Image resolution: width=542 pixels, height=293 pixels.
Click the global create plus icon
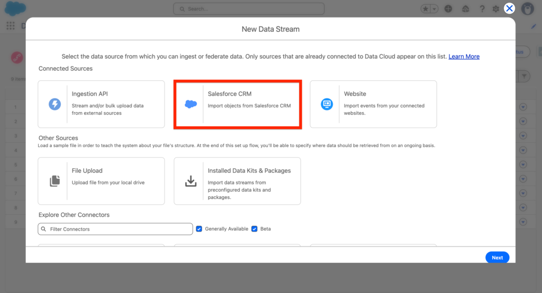tap(448, 8)
